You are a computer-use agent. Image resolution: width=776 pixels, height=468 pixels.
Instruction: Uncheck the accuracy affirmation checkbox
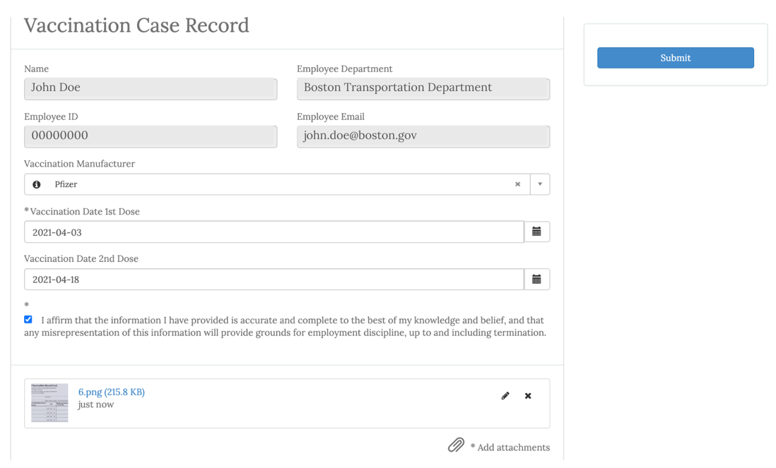(x=28, y=320)
